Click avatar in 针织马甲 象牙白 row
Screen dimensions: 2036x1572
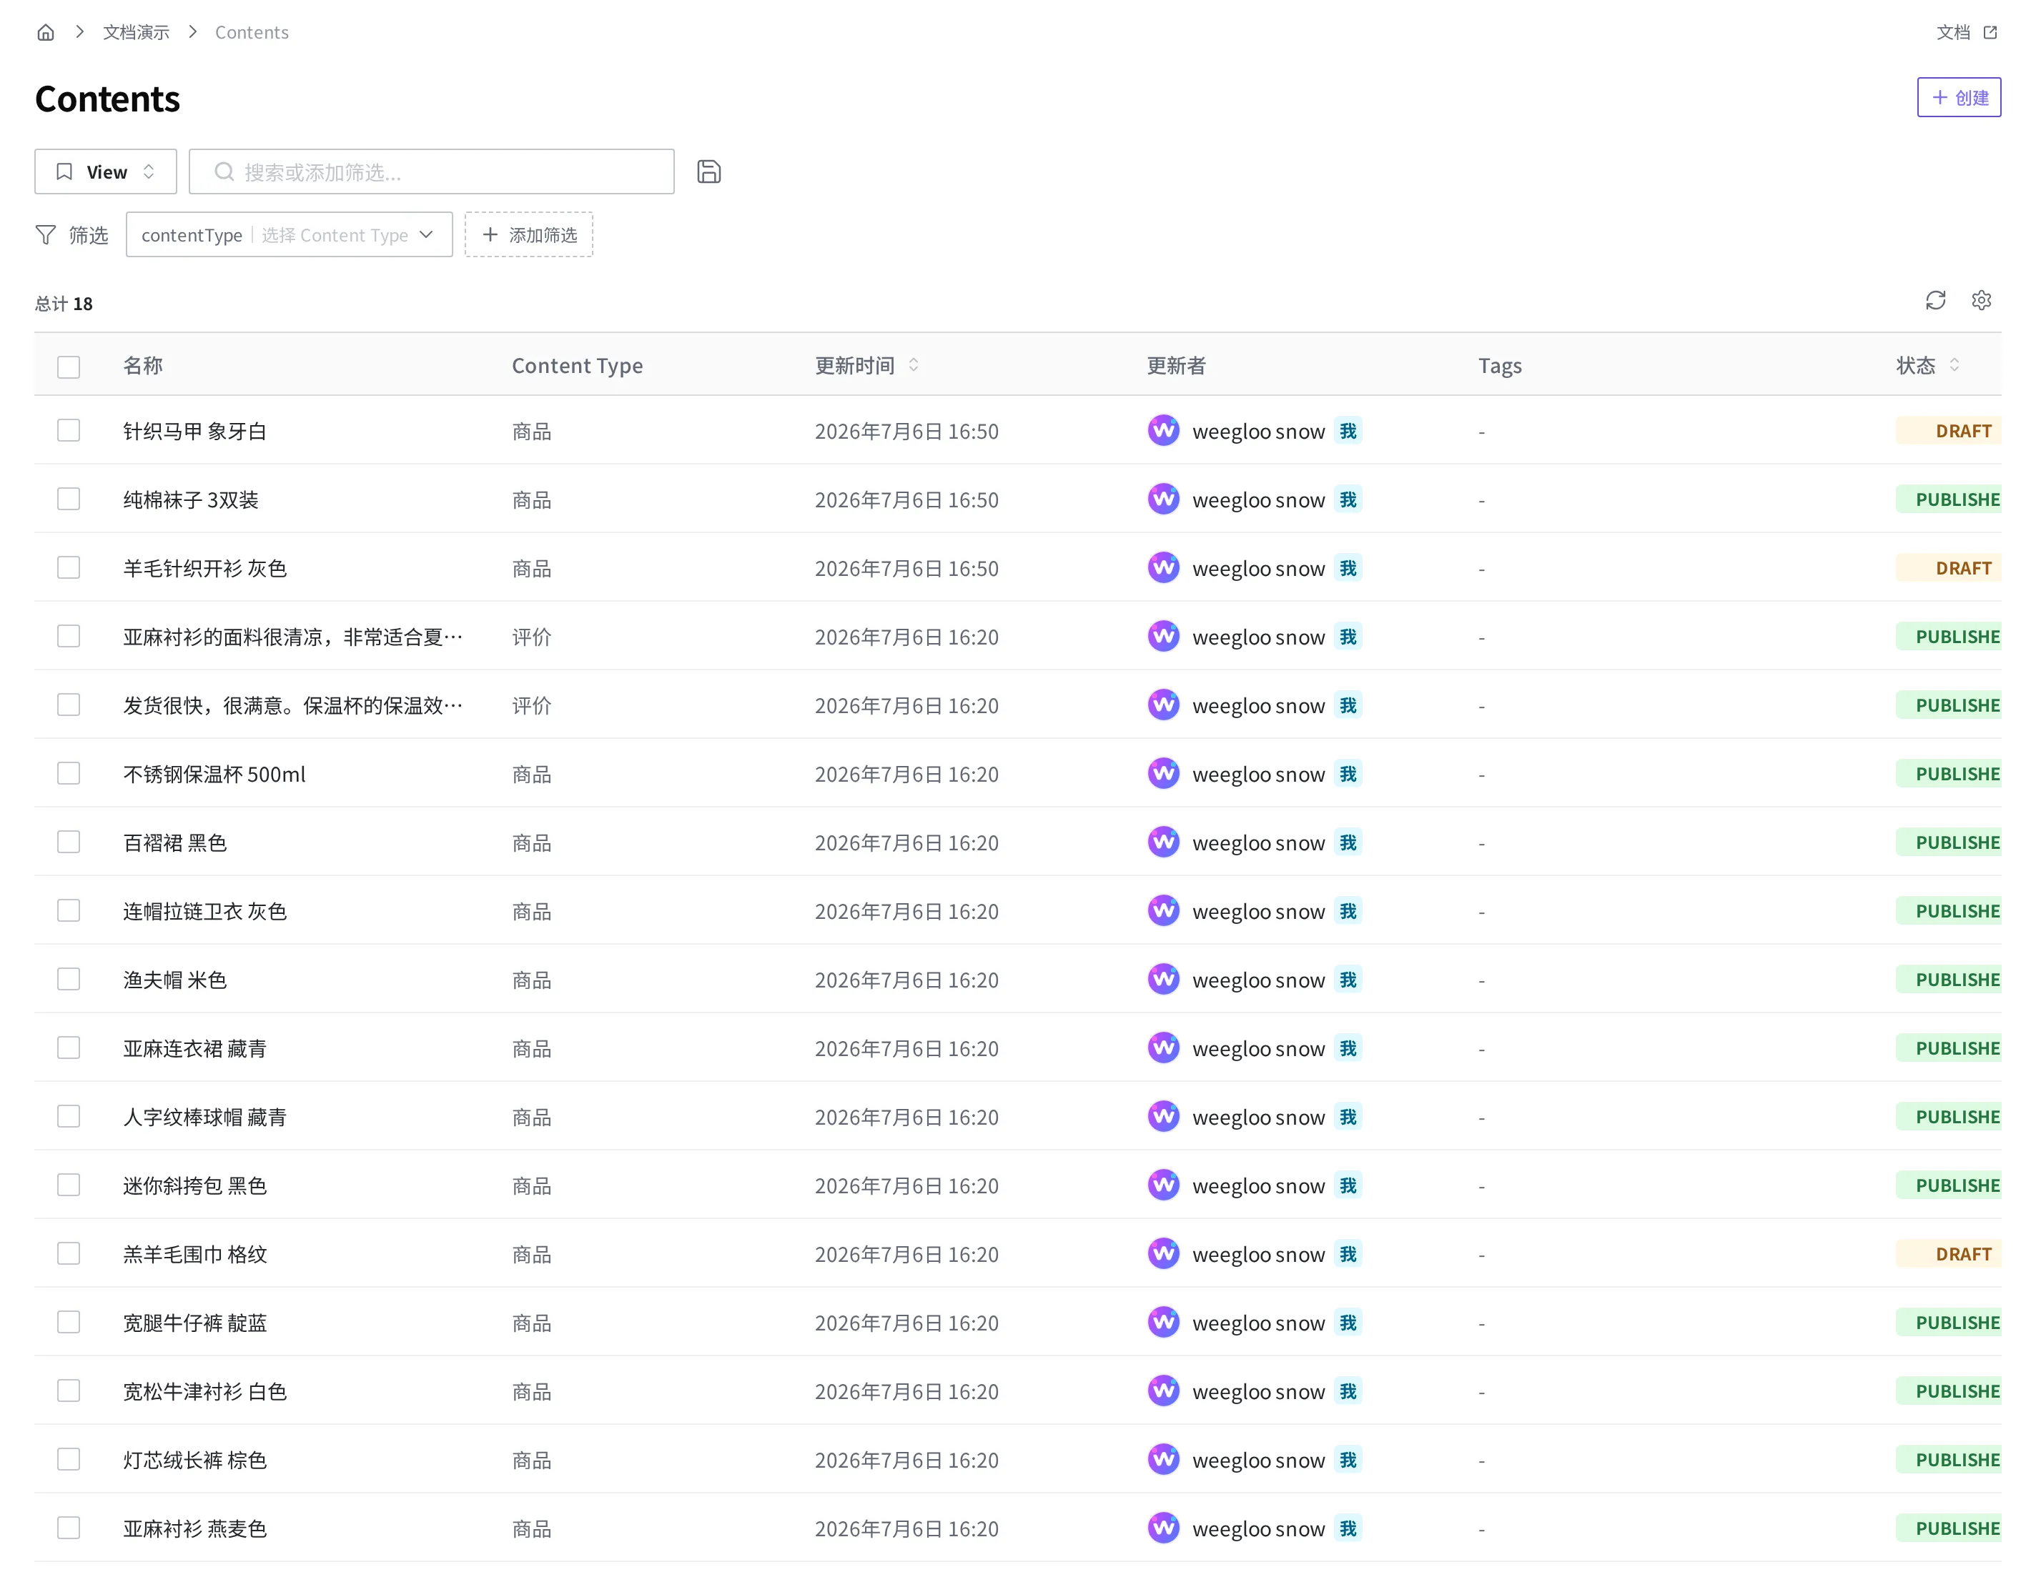1163,430
